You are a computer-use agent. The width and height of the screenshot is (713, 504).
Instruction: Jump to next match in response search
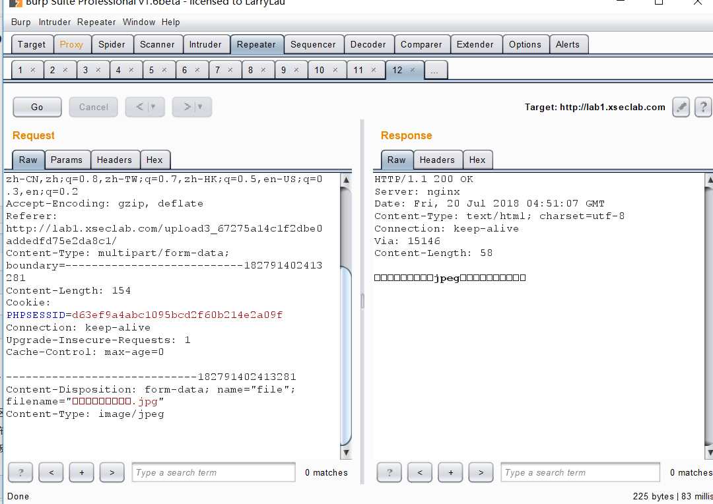click(481, 472)
